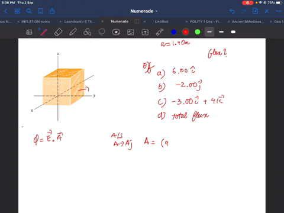Image resolution: width=284 pixels, height=213 pixels.
Task: Tap the screen recording indicator in status bar
Action: 248,3
